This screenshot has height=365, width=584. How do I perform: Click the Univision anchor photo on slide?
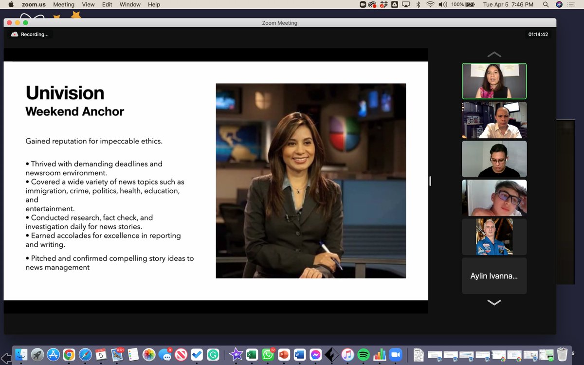(x=311, y=181)
